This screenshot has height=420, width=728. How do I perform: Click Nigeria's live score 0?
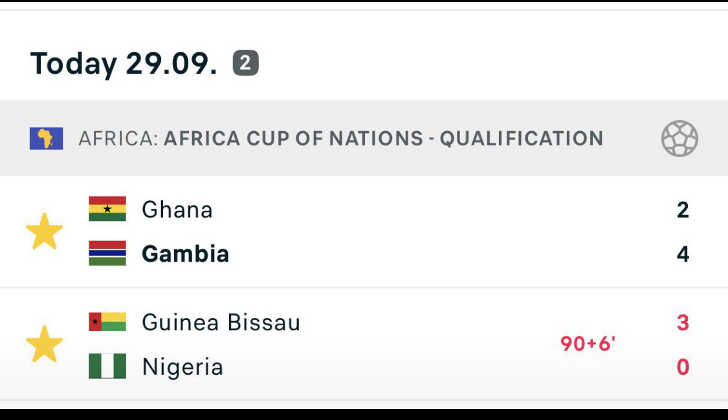coord(683,367)
